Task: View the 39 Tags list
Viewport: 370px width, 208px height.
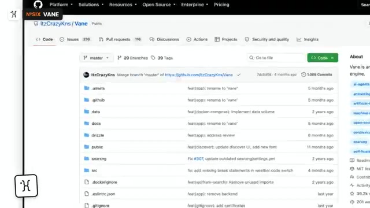Action: (162, 58)
